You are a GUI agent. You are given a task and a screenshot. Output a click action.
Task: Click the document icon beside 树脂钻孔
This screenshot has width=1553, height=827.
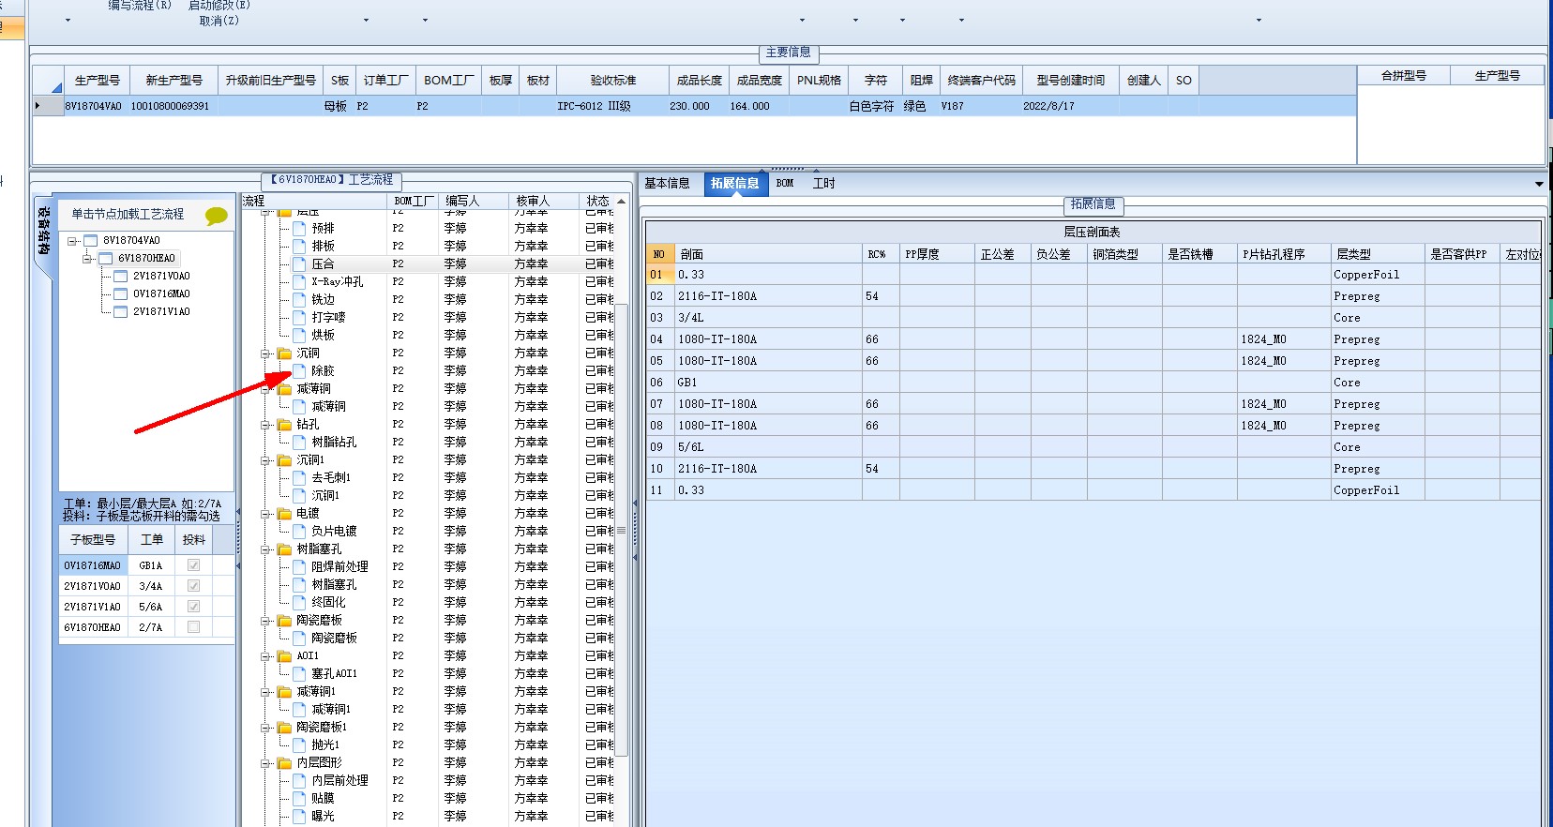[300, 443]
